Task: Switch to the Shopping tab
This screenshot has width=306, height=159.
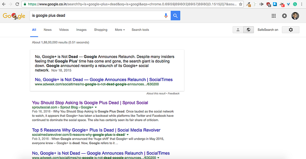Action: click(x=101, y=30)
